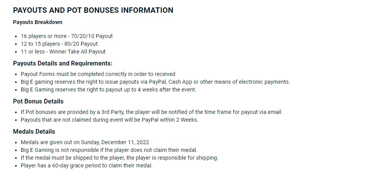Click the '3rd Party' pot bonuses line

(x=152, y=112)
